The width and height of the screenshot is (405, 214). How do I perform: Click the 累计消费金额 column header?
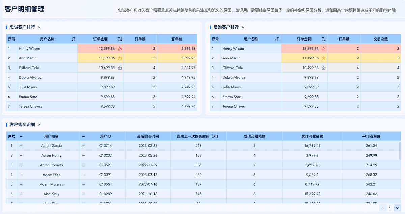pos(312,136)
